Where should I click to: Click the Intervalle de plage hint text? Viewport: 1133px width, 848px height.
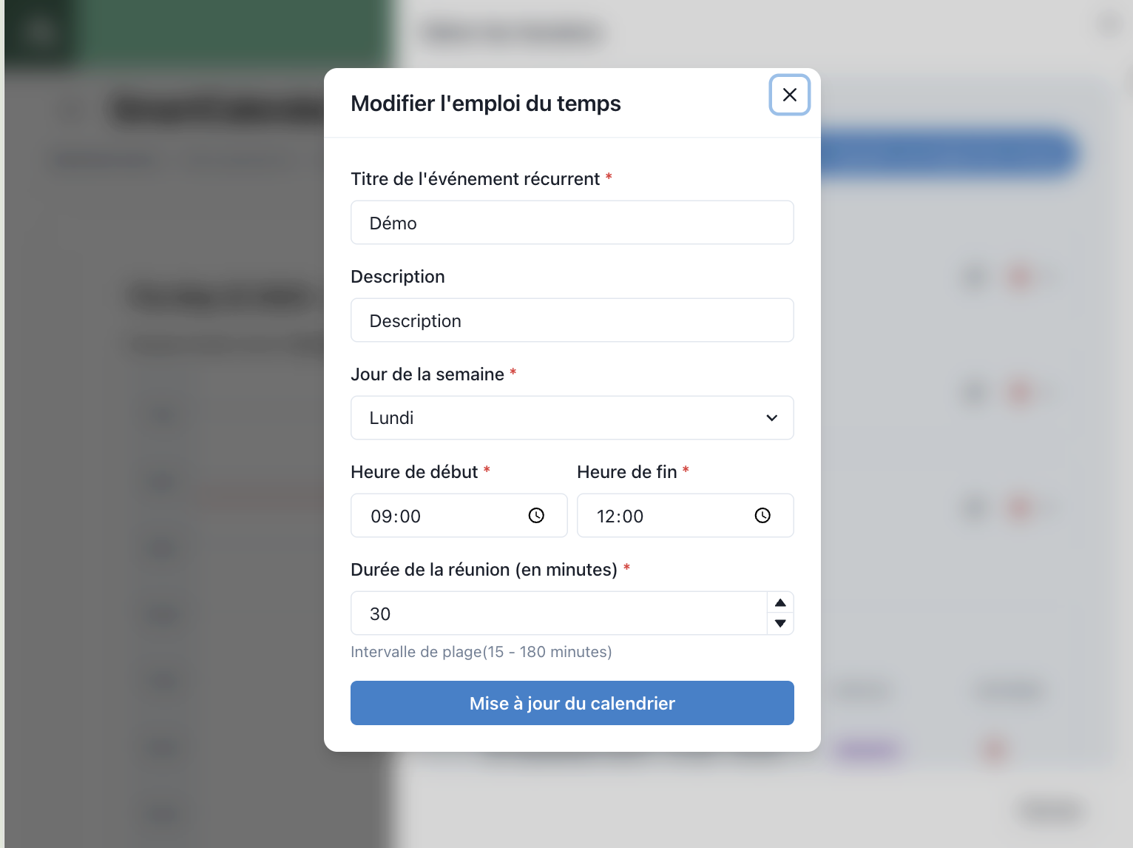481,652
